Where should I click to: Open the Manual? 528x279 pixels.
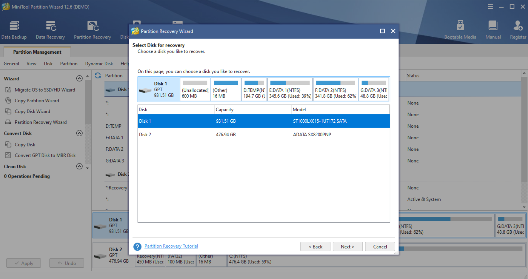[493, 30]
